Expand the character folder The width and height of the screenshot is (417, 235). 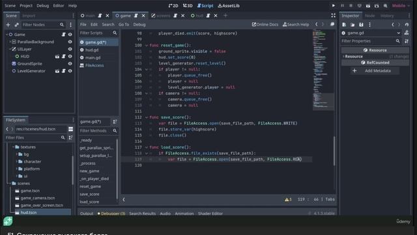tap(16, 162)
